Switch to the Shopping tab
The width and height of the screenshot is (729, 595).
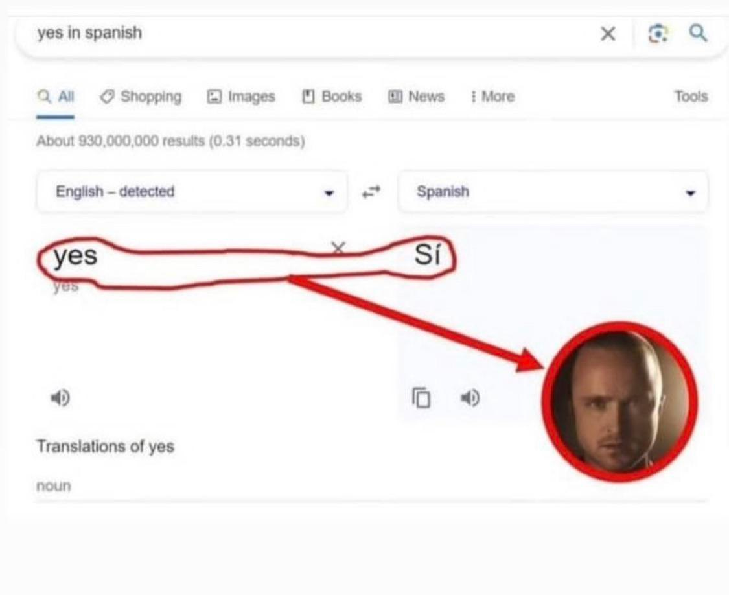(x=141, y=97)
